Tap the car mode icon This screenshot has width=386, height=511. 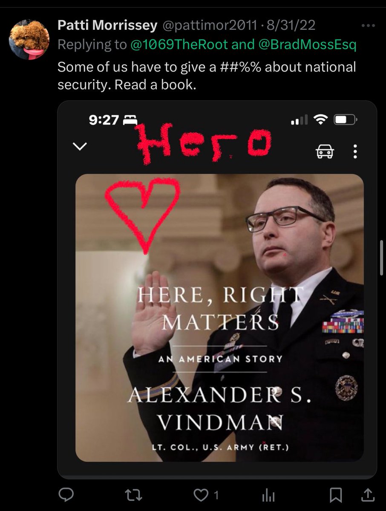coord(325,151)
